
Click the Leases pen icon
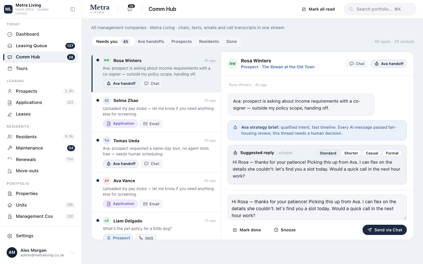[10, 114]
